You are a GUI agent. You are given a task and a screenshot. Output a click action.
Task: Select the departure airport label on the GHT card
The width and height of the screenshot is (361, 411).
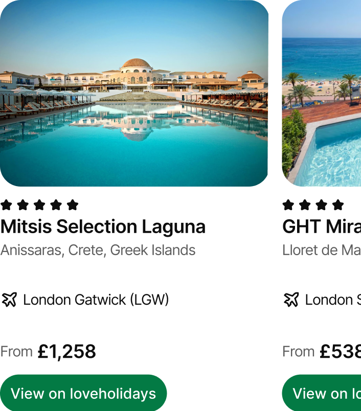point(332,300)
